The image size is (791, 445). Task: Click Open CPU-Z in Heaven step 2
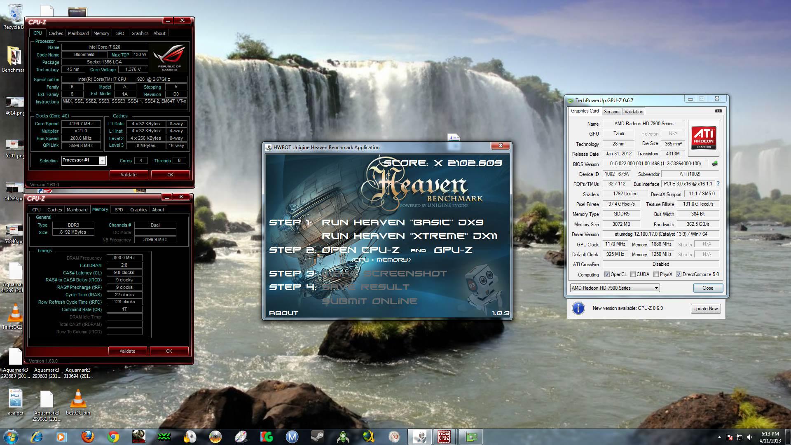[360, 250]
